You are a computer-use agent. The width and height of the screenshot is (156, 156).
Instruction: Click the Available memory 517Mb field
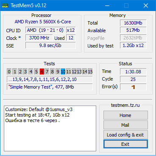tap(133, 30)
